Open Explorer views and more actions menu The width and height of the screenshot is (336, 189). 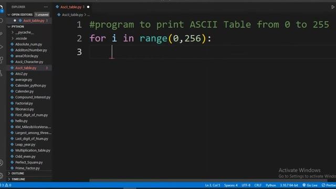tap(46, 7)
